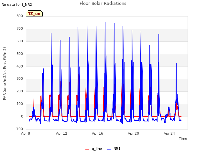Screen dimensions: 207x155
Task: Click the red q_line legend swatch
Action: [87, 149]
